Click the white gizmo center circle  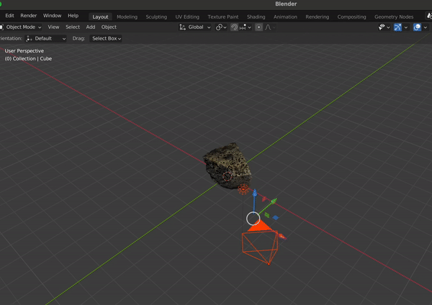(253, 219)
